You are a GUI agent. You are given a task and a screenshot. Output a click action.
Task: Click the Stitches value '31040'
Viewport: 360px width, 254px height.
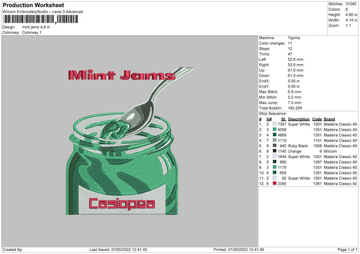tap(351, 4)
